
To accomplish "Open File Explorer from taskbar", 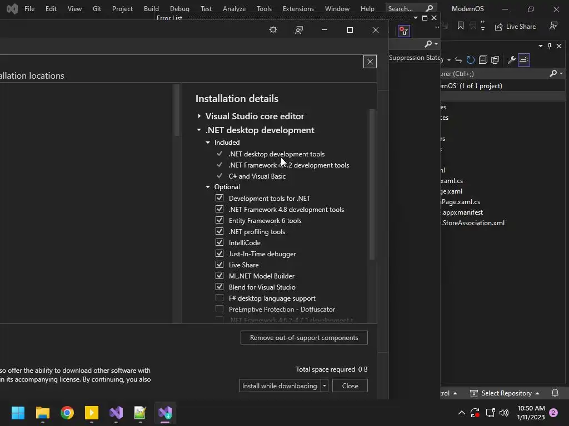I will (42, 413).
